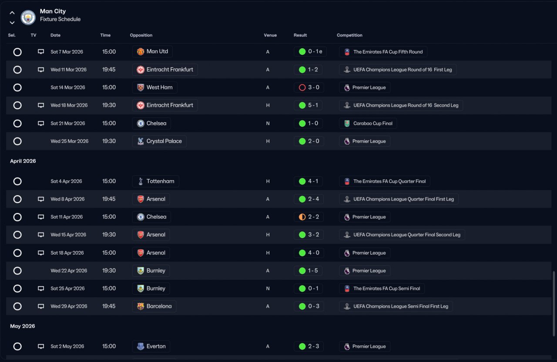Select radio button for Barcelona fixture

click(17, 306)
